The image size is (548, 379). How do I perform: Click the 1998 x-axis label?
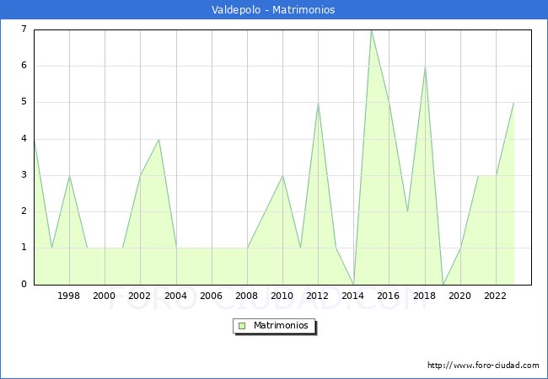(x=69, y=296)
